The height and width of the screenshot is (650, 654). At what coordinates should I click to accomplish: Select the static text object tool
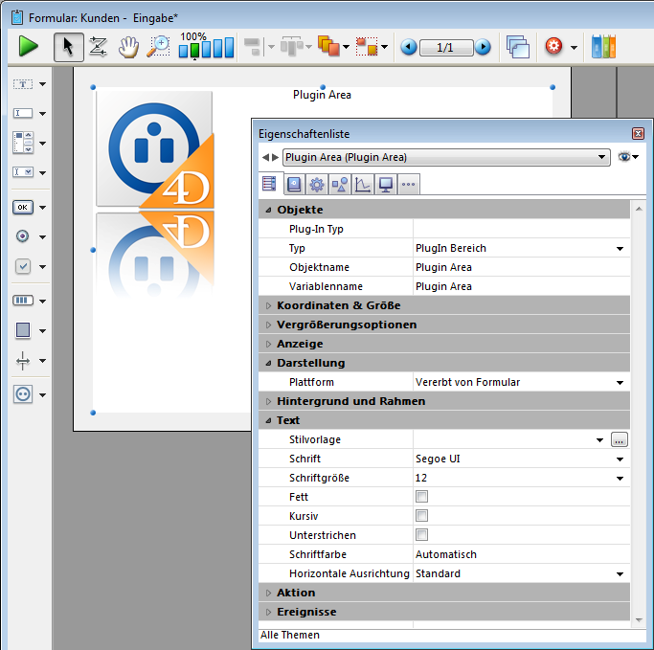23,84
